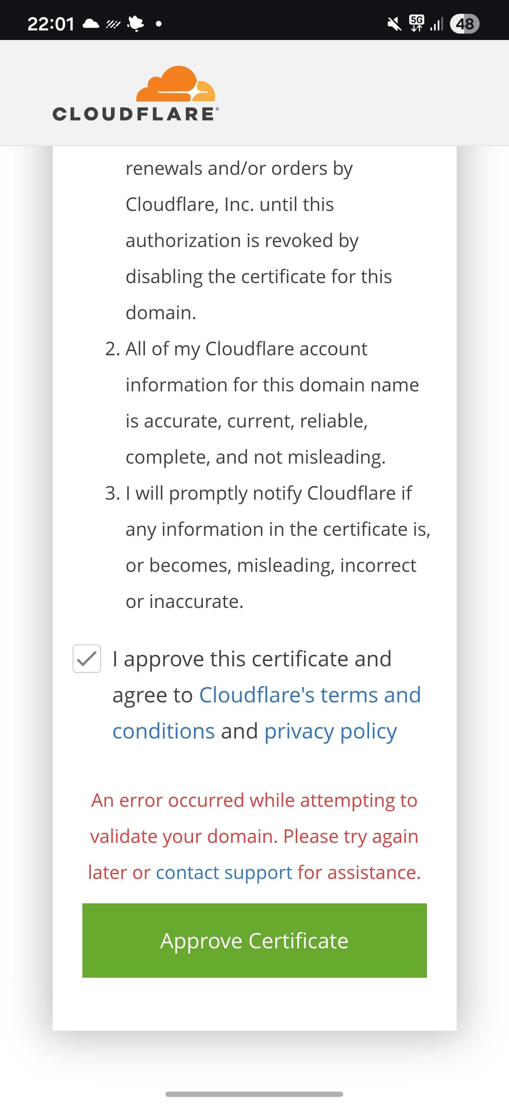Image resolution: width=509 pixels, height=1104 pixels.
Task: Open the battery indicator showing 48
Action: click(x=464, y=24)
